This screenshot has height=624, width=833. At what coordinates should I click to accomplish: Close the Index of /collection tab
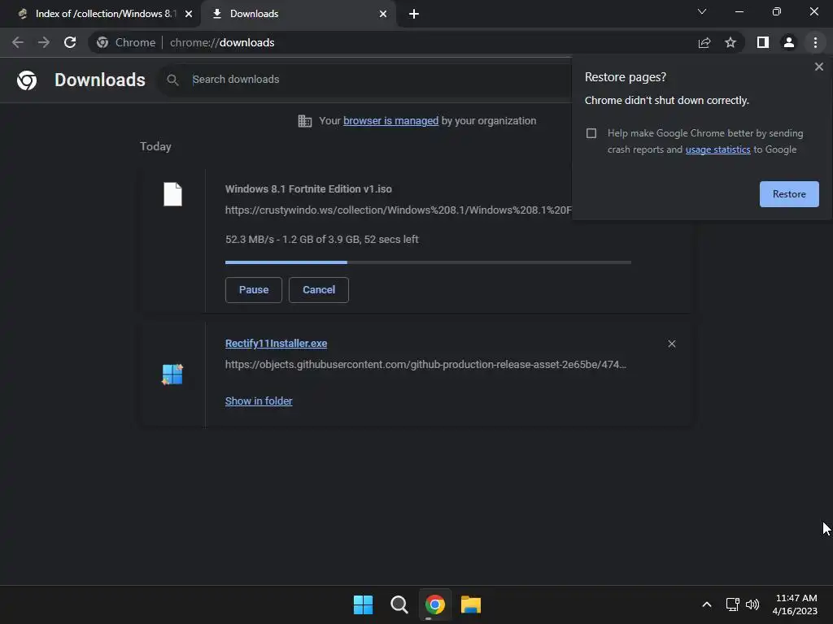(x=189, y=14)
